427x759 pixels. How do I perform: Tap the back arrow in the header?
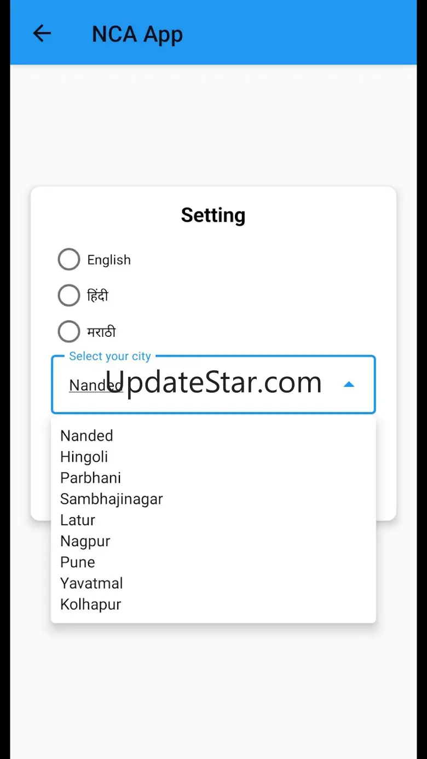[42, 34]
